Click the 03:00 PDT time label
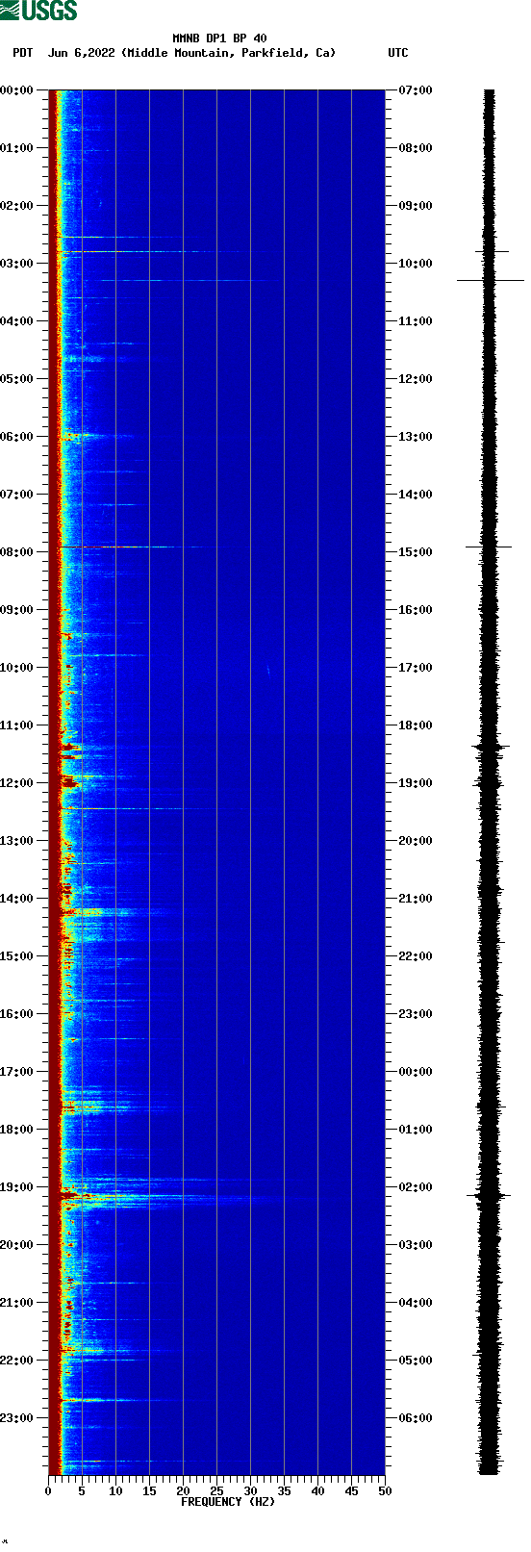Image resolution: width=531 pixels, height=1552 pixels. tap(17, 264)
